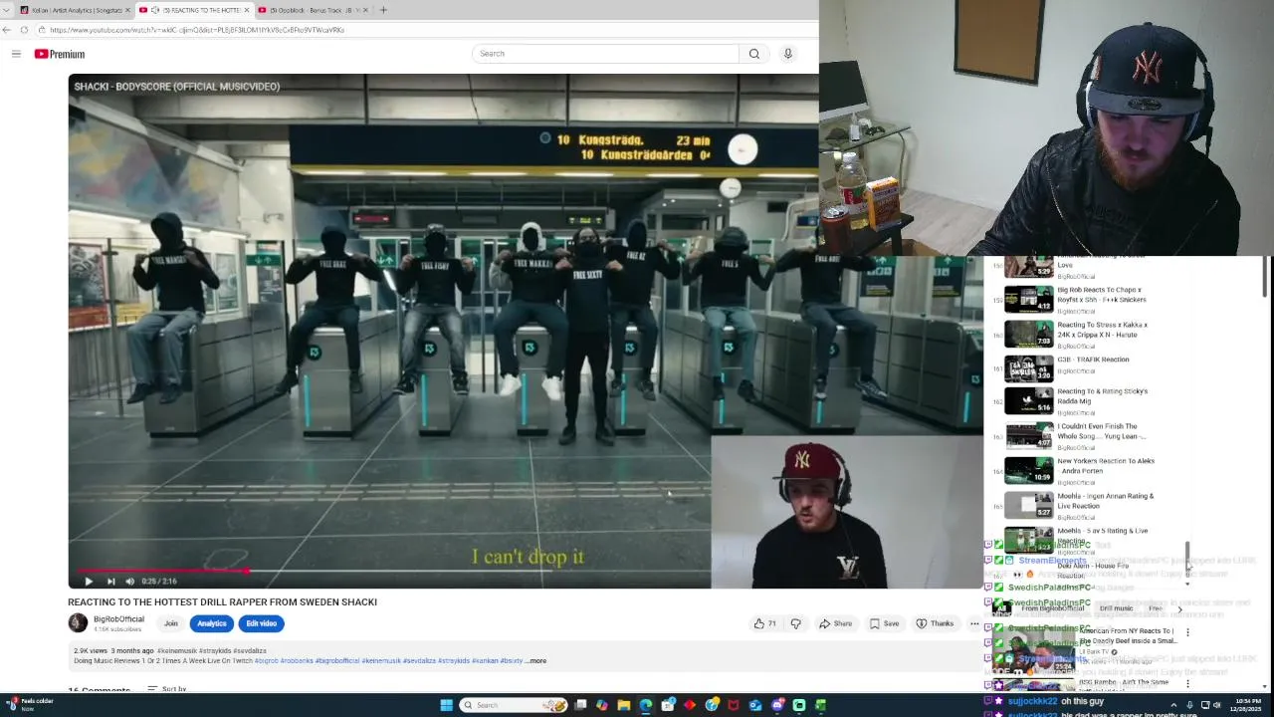The image size is (1274, 717).
Task: Open more actions three-dot menu
Action: (974, 623)
